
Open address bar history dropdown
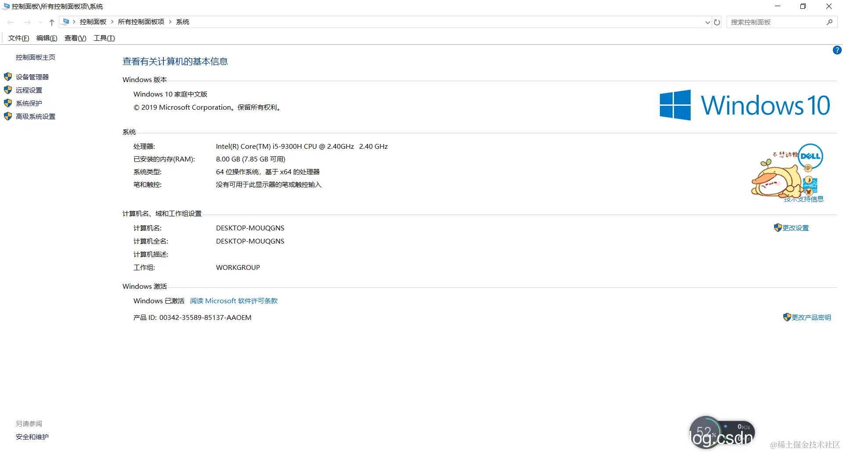(x=707, y=22)
